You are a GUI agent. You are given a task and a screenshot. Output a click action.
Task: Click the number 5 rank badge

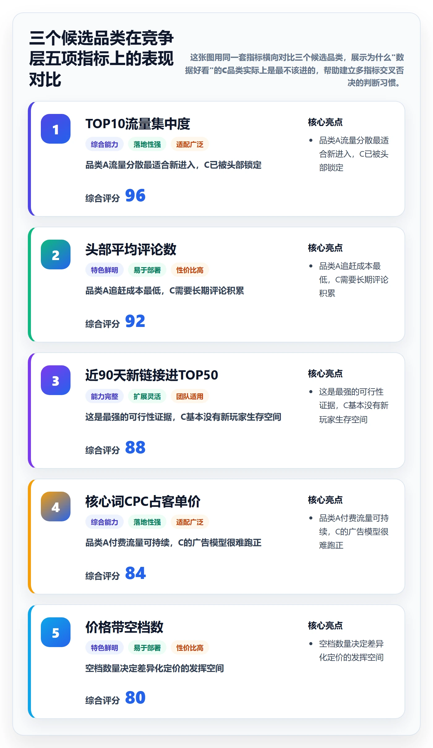tap(56, 632)
